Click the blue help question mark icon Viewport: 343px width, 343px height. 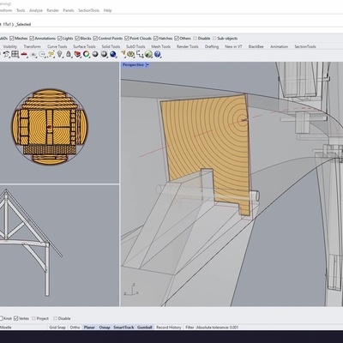point(157,54)
